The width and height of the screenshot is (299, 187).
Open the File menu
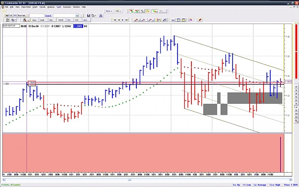click(x=7, y=7)
